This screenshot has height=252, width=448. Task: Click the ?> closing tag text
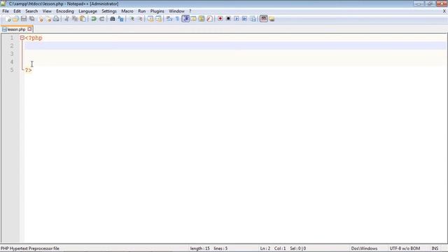[28, 70]
